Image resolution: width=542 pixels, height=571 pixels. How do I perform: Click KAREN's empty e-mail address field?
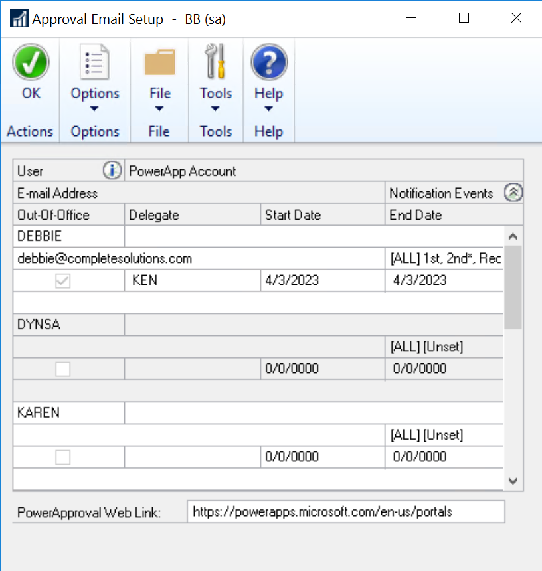(x=199, y=434)
